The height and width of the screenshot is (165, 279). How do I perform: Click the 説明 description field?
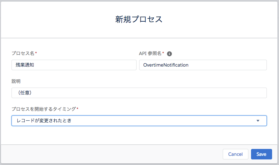(139, 93)
